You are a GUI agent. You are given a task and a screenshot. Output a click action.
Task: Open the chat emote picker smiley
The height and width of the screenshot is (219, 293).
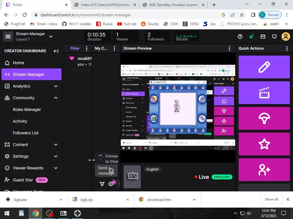[111, 171]
